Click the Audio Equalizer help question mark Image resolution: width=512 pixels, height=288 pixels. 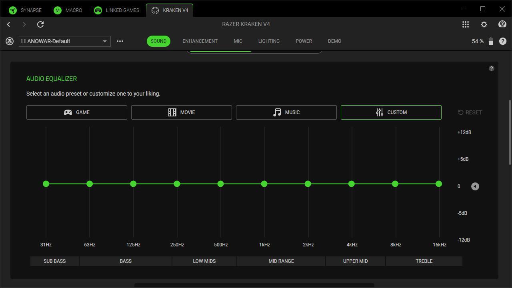coord(492,68)
